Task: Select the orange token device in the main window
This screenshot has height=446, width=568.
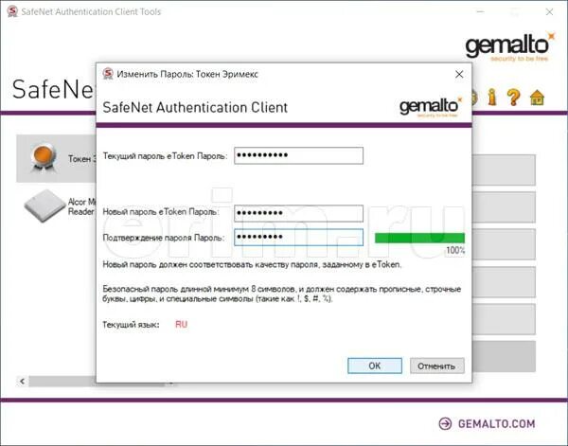Action: click(56, 158)
